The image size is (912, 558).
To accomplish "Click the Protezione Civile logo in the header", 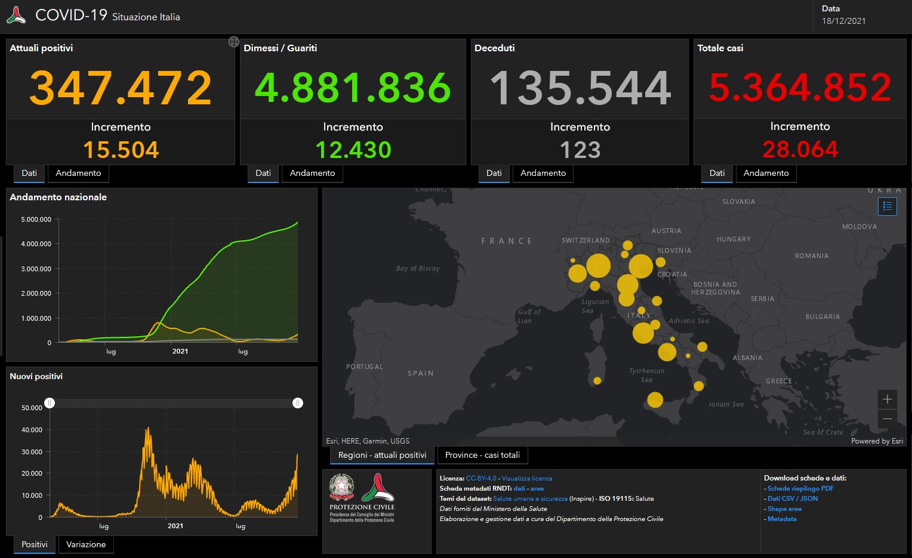I will (16, 15).
